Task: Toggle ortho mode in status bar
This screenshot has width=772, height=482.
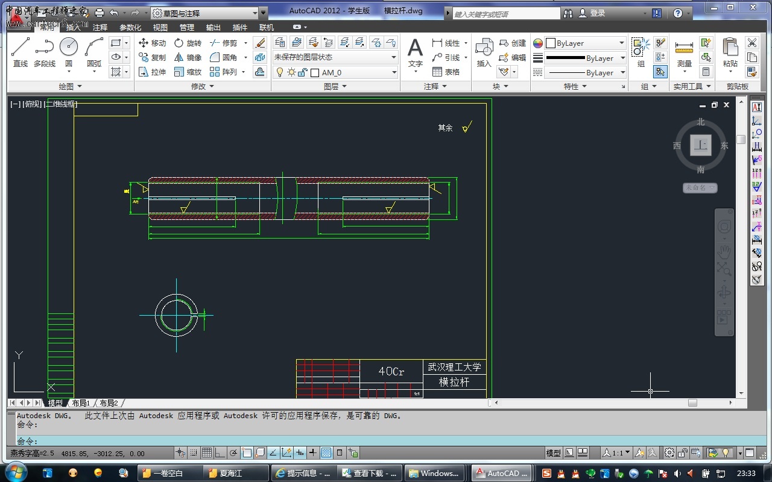Action: click(x=220, y=453)
